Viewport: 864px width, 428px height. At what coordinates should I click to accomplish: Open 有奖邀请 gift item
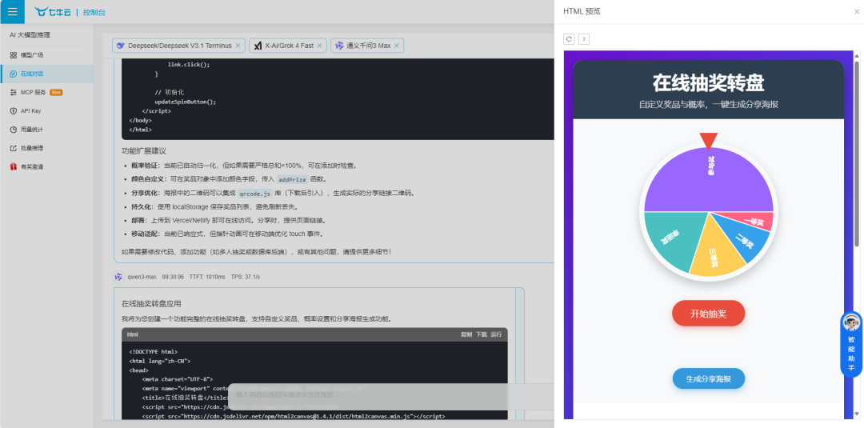(32, 166)
